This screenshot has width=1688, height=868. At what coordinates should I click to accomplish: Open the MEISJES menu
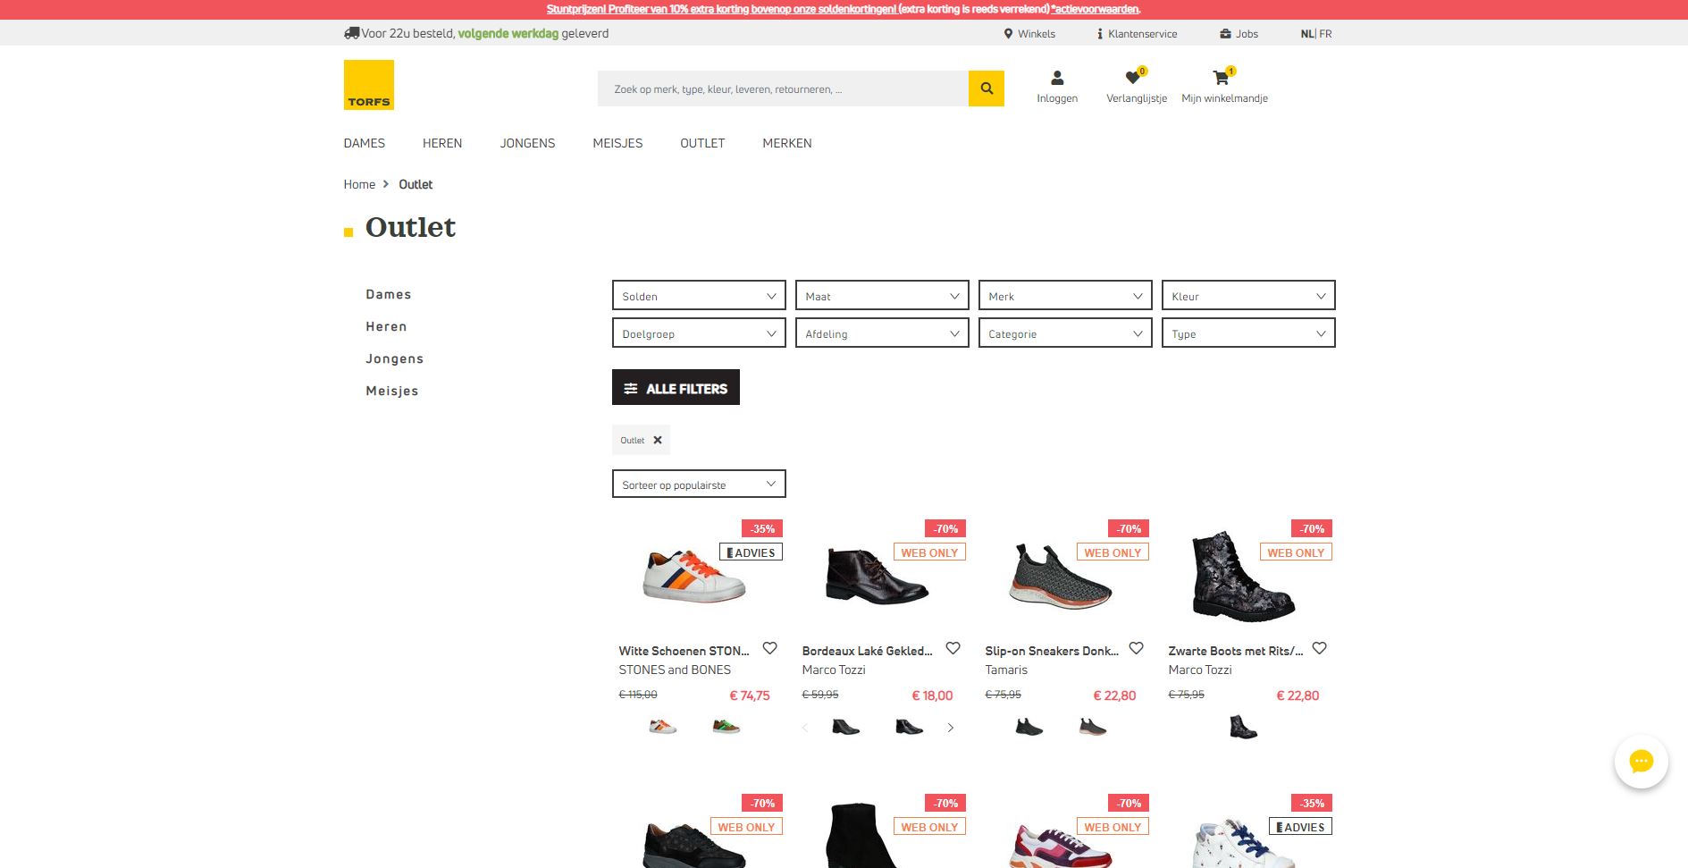pos(617,143)
